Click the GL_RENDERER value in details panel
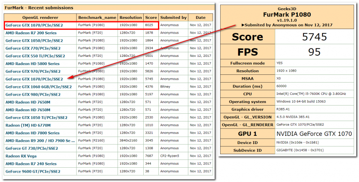The image size is (359, 182). (x=300, y=125)
